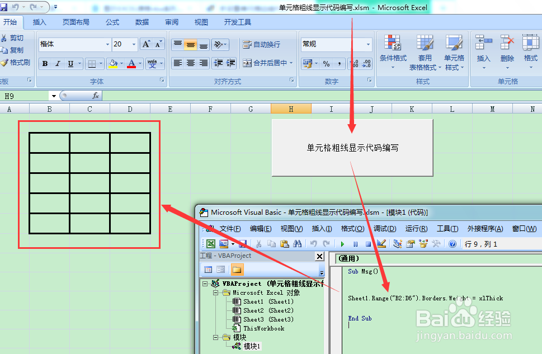Viewport: 542px width, 354px height.
Task: Open the 调试 menu in VBA editor
Action: click(386, 228)
